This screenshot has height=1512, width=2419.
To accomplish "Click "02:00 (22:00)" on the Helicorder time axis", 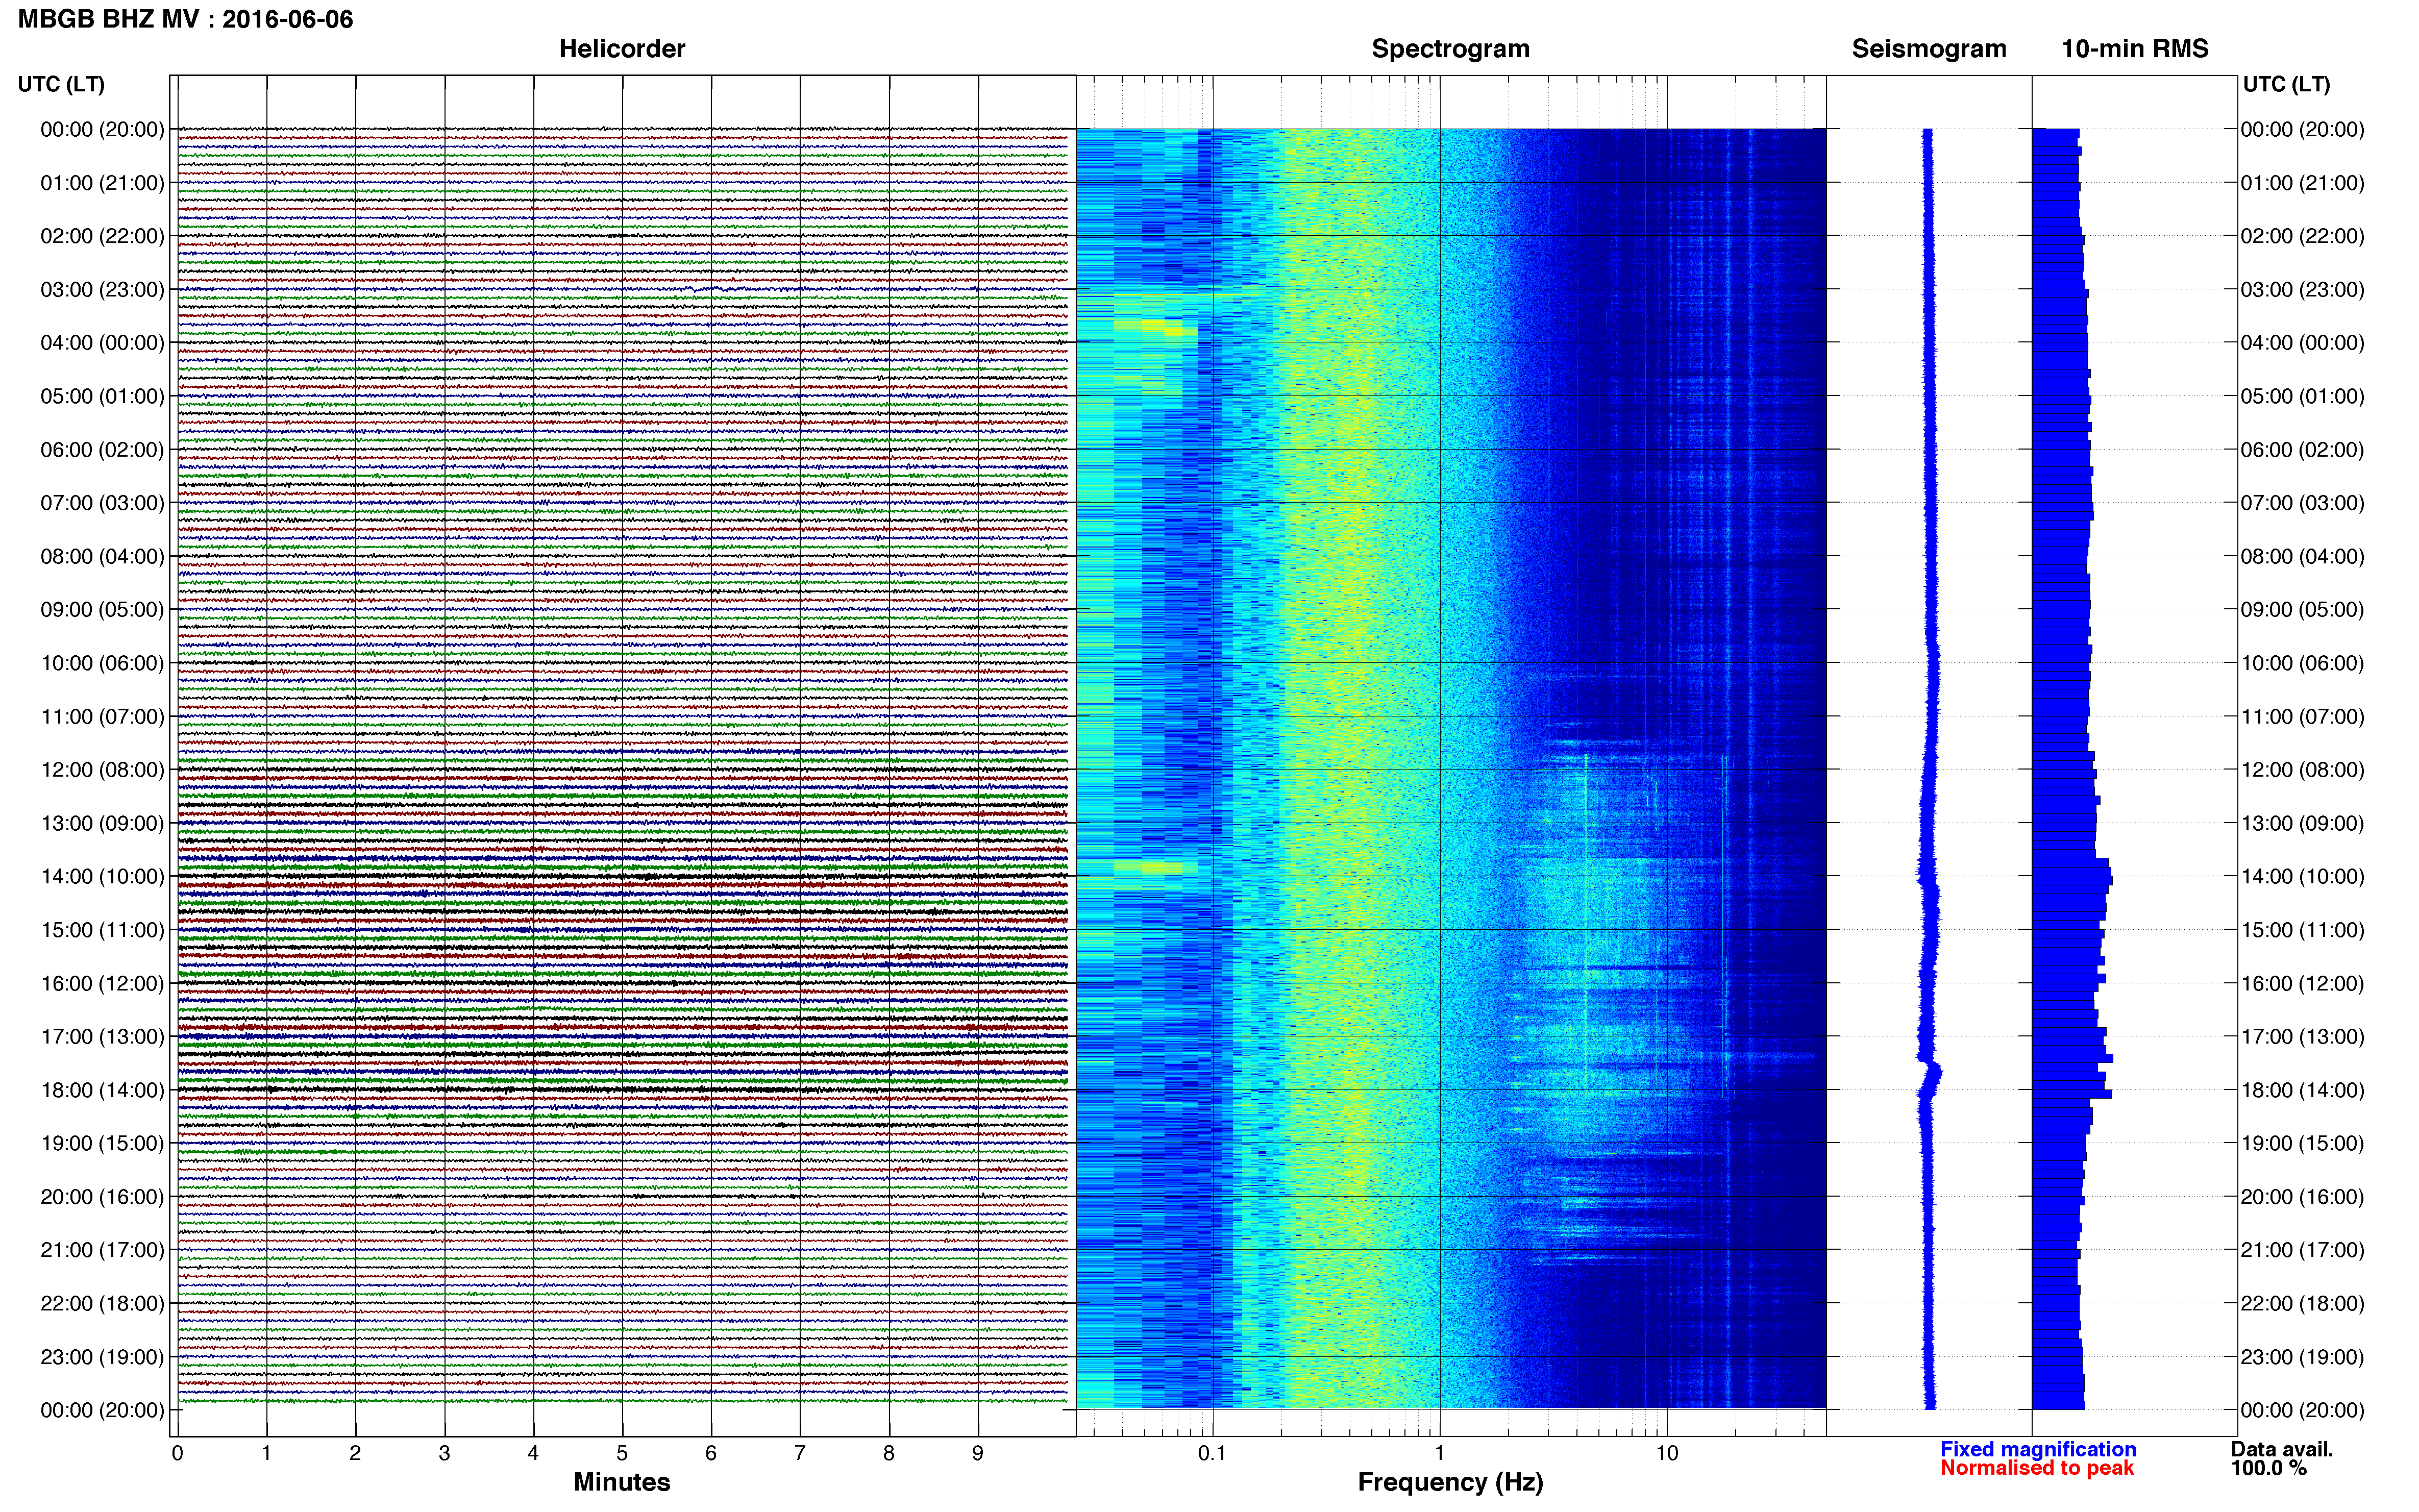I will (x=102, y=236).
